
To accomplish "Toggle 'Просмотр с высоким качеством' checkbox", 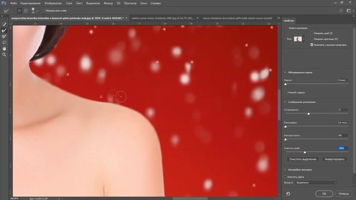I will pyautogui.click(x=311, y=45).
